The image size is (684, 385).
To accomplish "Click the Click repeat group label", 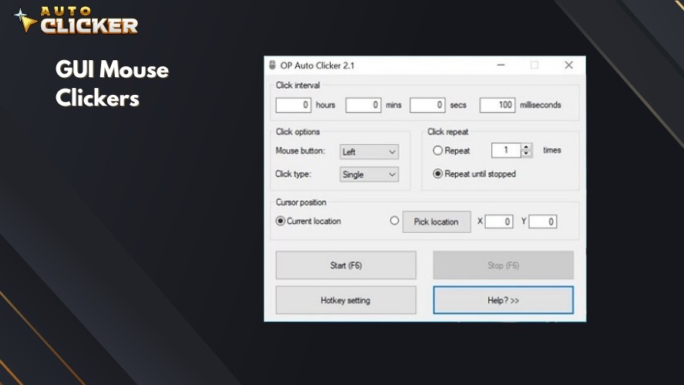I will pos(447,131).
